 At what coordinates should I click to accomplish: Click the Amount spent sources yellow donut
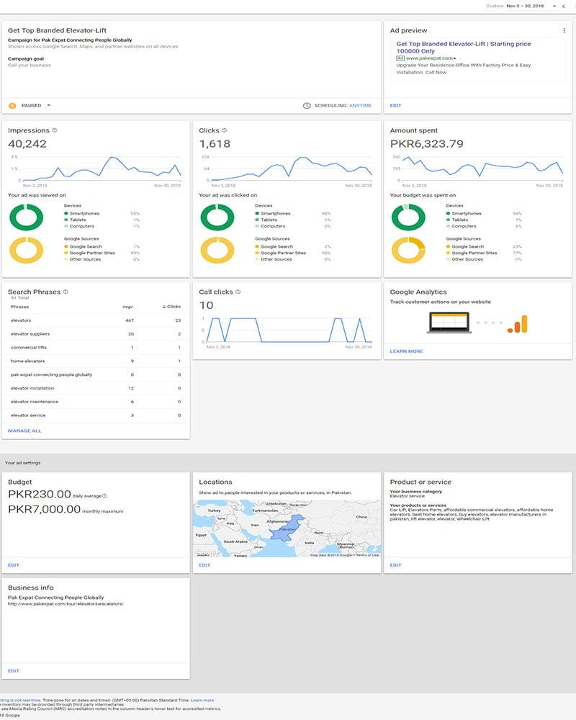pos(408,251)
